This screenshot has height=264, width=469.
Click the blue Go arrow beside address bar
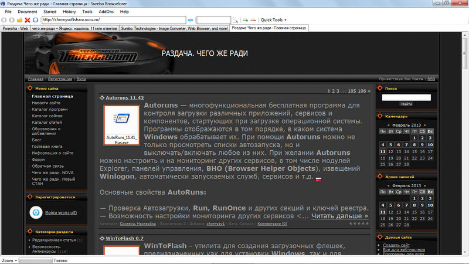pyautogui.click(x=190, y=20)
